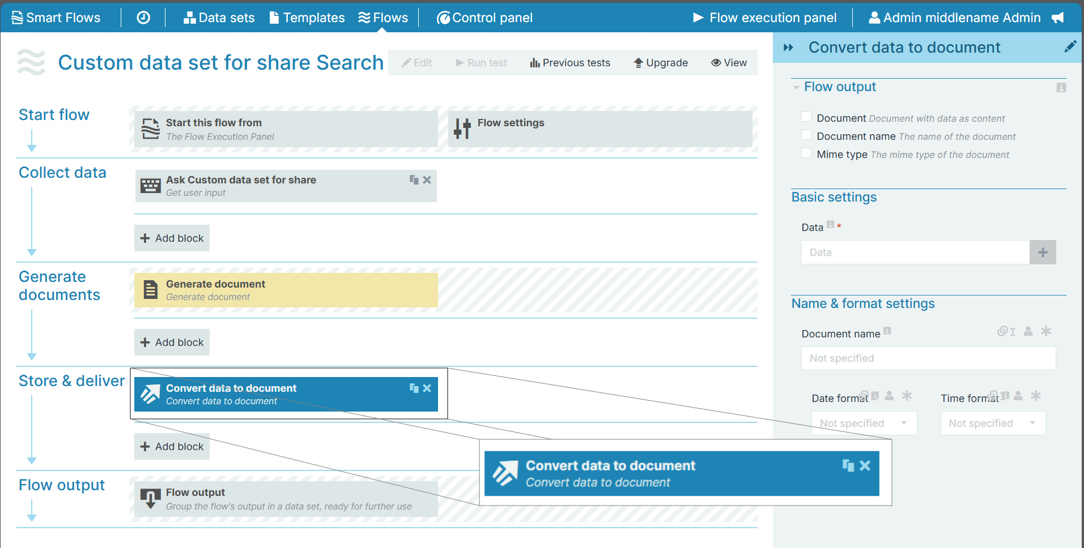This screenshot has width=1084, height=548.
Task: Copy the Ask Custom data set for share block
Action: pos(414,179)
